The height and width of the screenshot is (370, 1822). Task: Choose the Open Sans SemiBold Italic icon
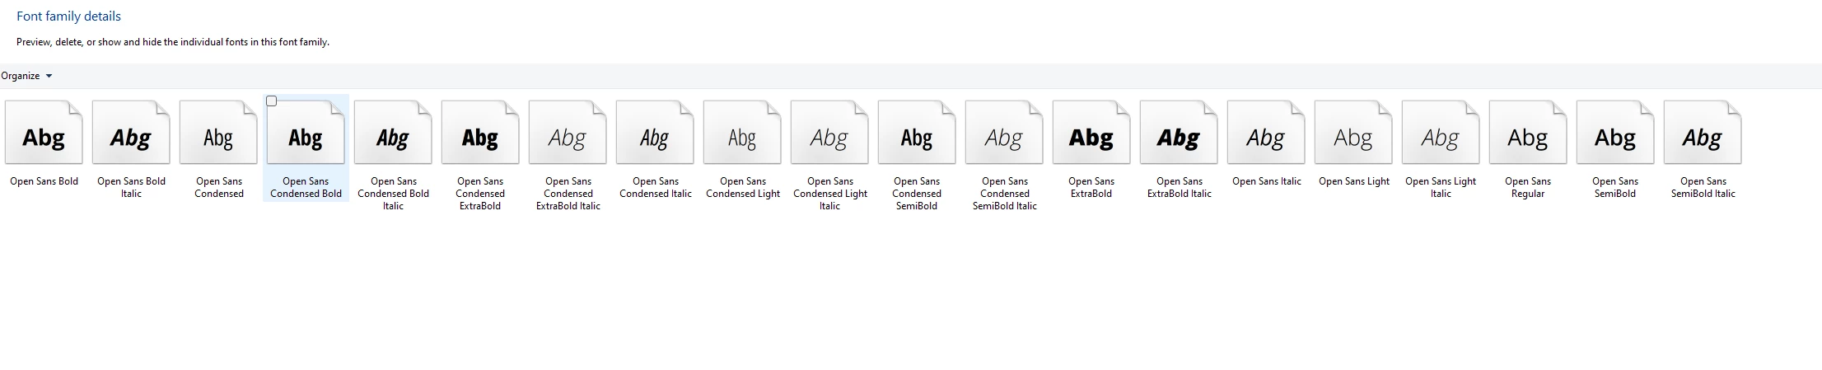coord(1703,133)
